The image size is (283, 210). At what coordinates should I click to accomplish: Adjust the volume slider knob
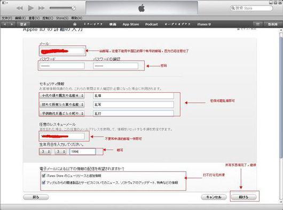pos(74,8)
